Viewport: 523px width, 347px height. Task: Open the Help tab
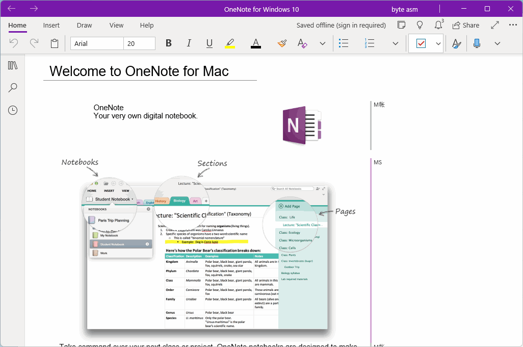(x=147, y=26)
